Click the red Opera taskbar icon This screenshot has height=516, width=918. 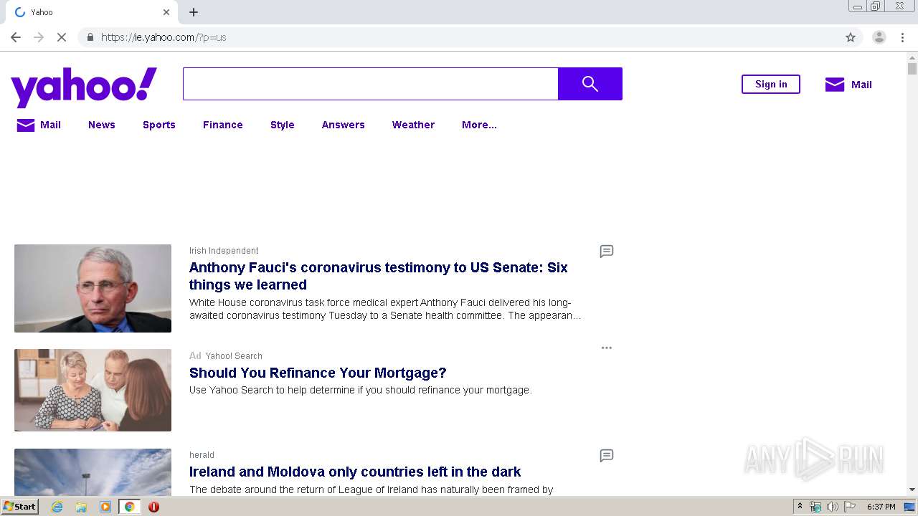[153, 507]
